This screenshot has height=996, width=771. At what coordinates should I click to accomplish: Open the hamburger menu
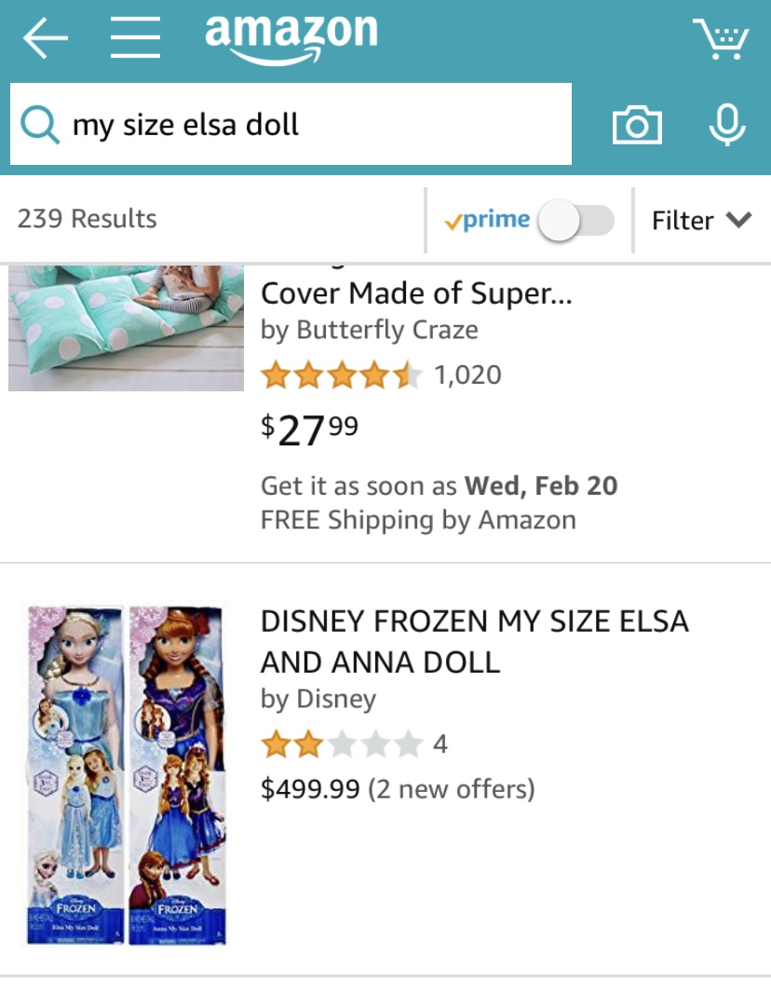tap(135, 39)
